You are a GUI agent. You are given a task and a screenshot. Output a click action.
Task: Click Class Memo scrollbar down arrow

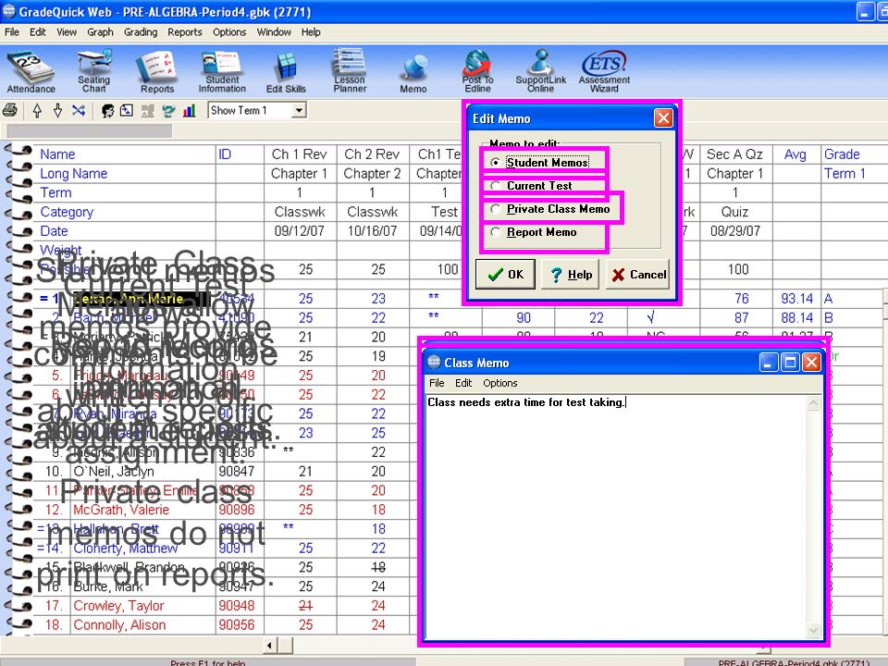(x=813, y=630)
